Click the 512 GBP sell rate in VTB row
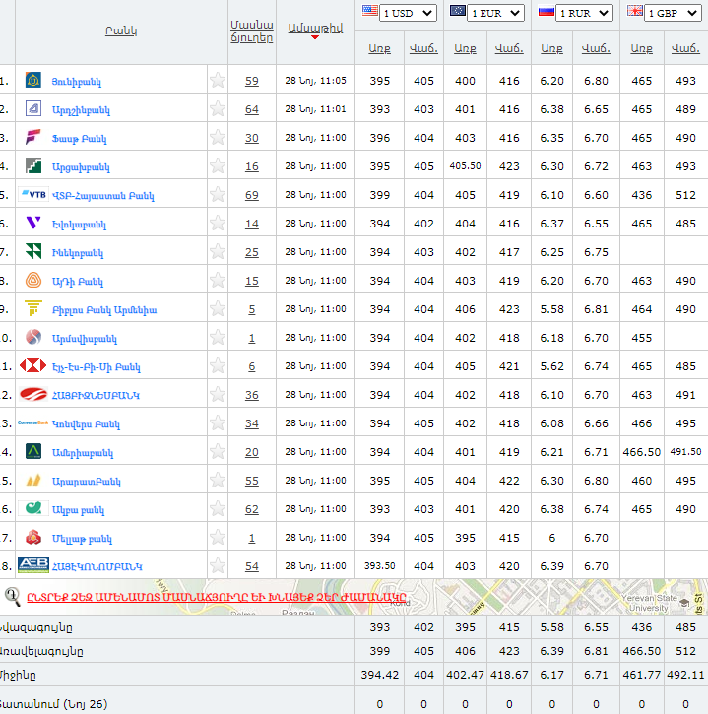 pos(685,195)
